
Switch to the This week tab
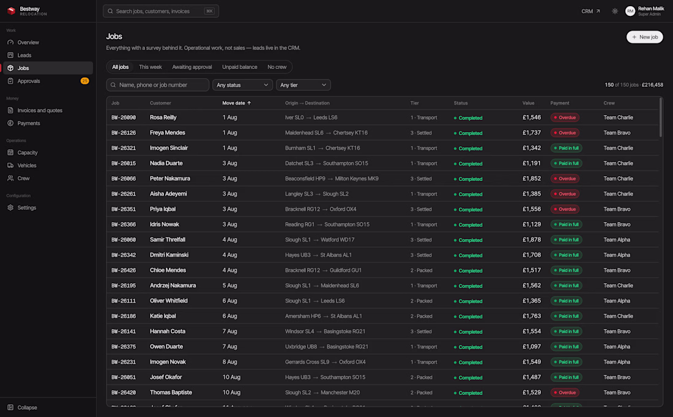(x=151, y=67)
